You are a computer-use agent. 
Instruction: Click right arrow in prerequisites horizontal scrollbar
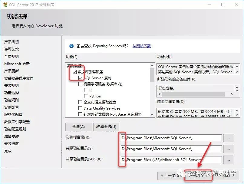[232, 94]
